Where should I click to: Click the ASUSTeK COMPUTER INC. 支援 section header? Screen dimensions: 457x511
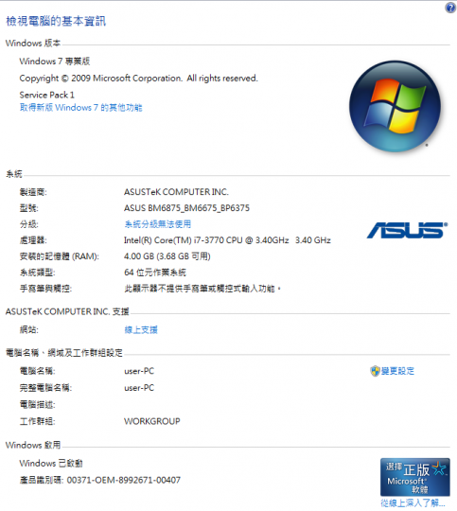[67, 311]
